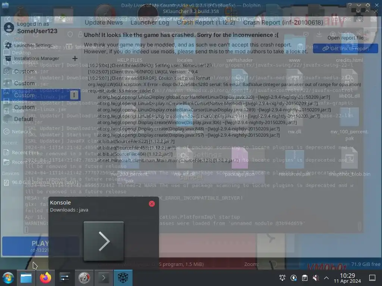Select the highlighted Custom installation row
The height and width of the screenshot is (286, 382).
[x=41, y=95]
